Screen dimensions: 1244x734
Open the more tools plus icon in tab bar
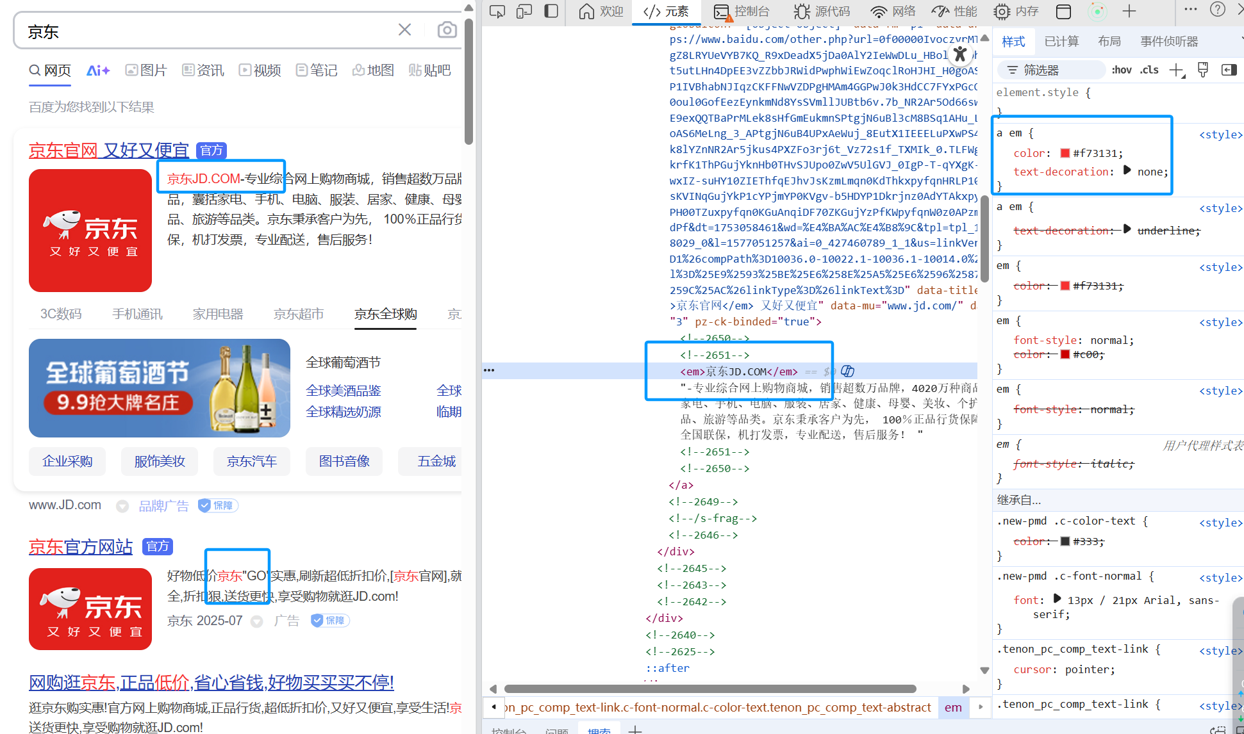pyautogui.click(x=1129, y=12)
